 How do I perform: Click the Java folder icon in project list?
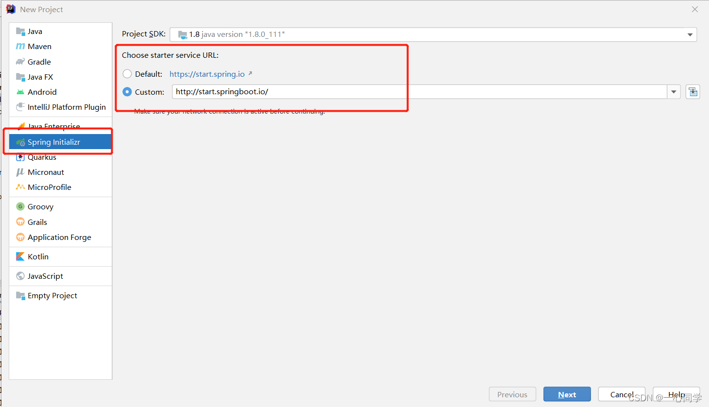coord(20,32)
